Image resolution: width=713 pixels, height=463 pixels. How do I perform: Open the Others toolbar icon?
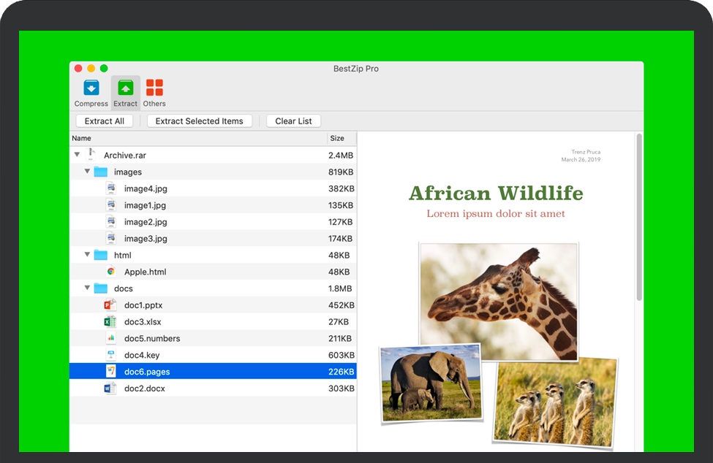[x=154, y=89]
